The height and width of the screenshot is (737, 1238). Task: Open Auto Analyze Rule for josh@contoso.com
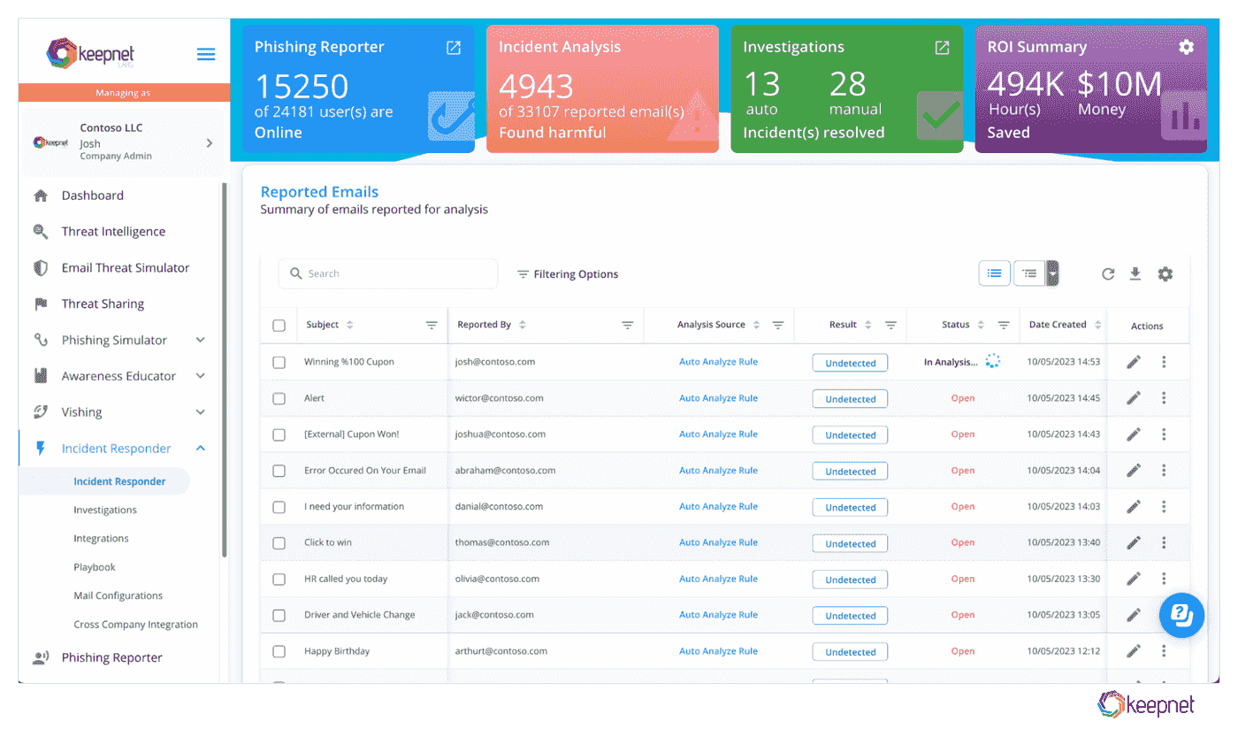tap(718, 362)
